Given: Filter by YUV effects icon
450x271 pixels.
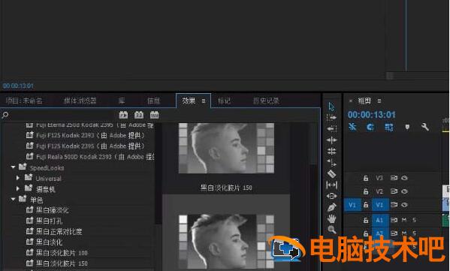Looking at the screenshot, I should pyautogui.click(x=155, y=115).
